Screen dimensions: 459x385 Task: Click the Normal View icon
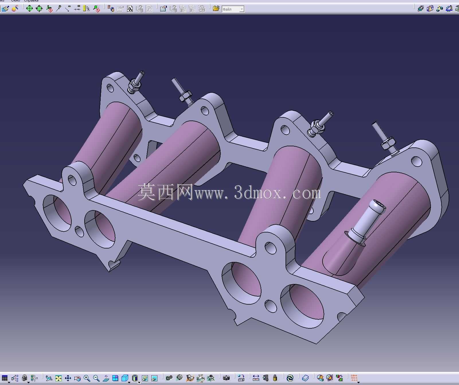[106, 378]
